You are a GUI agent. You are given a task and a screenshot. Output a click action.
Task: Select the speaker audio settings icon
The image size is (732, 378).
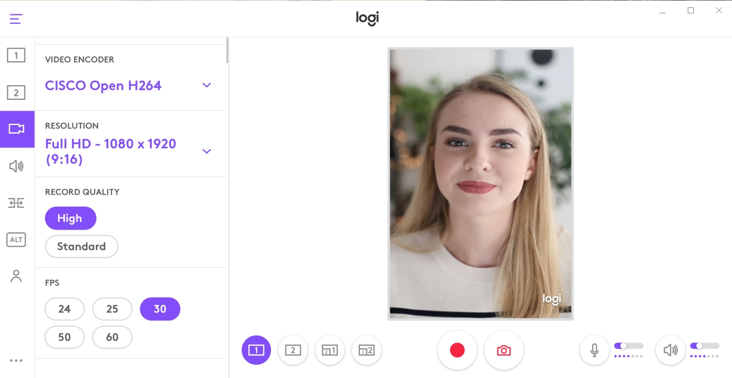pyautogui.click(x=17, y=166)
